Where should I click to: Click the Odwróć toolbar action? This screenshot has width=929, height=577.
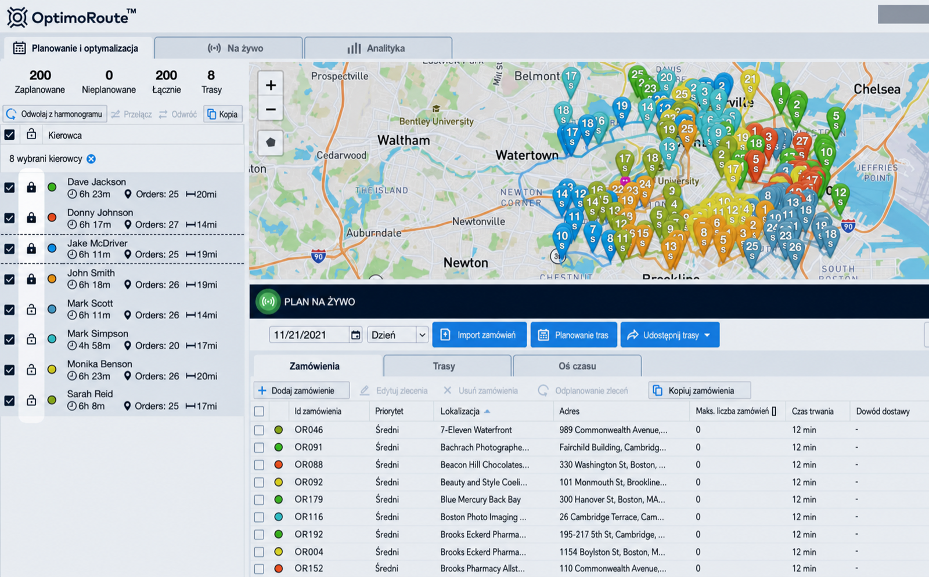pos(178,114)
